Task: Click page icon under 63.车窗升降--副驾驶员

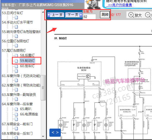Action: (x=16, y=99)
